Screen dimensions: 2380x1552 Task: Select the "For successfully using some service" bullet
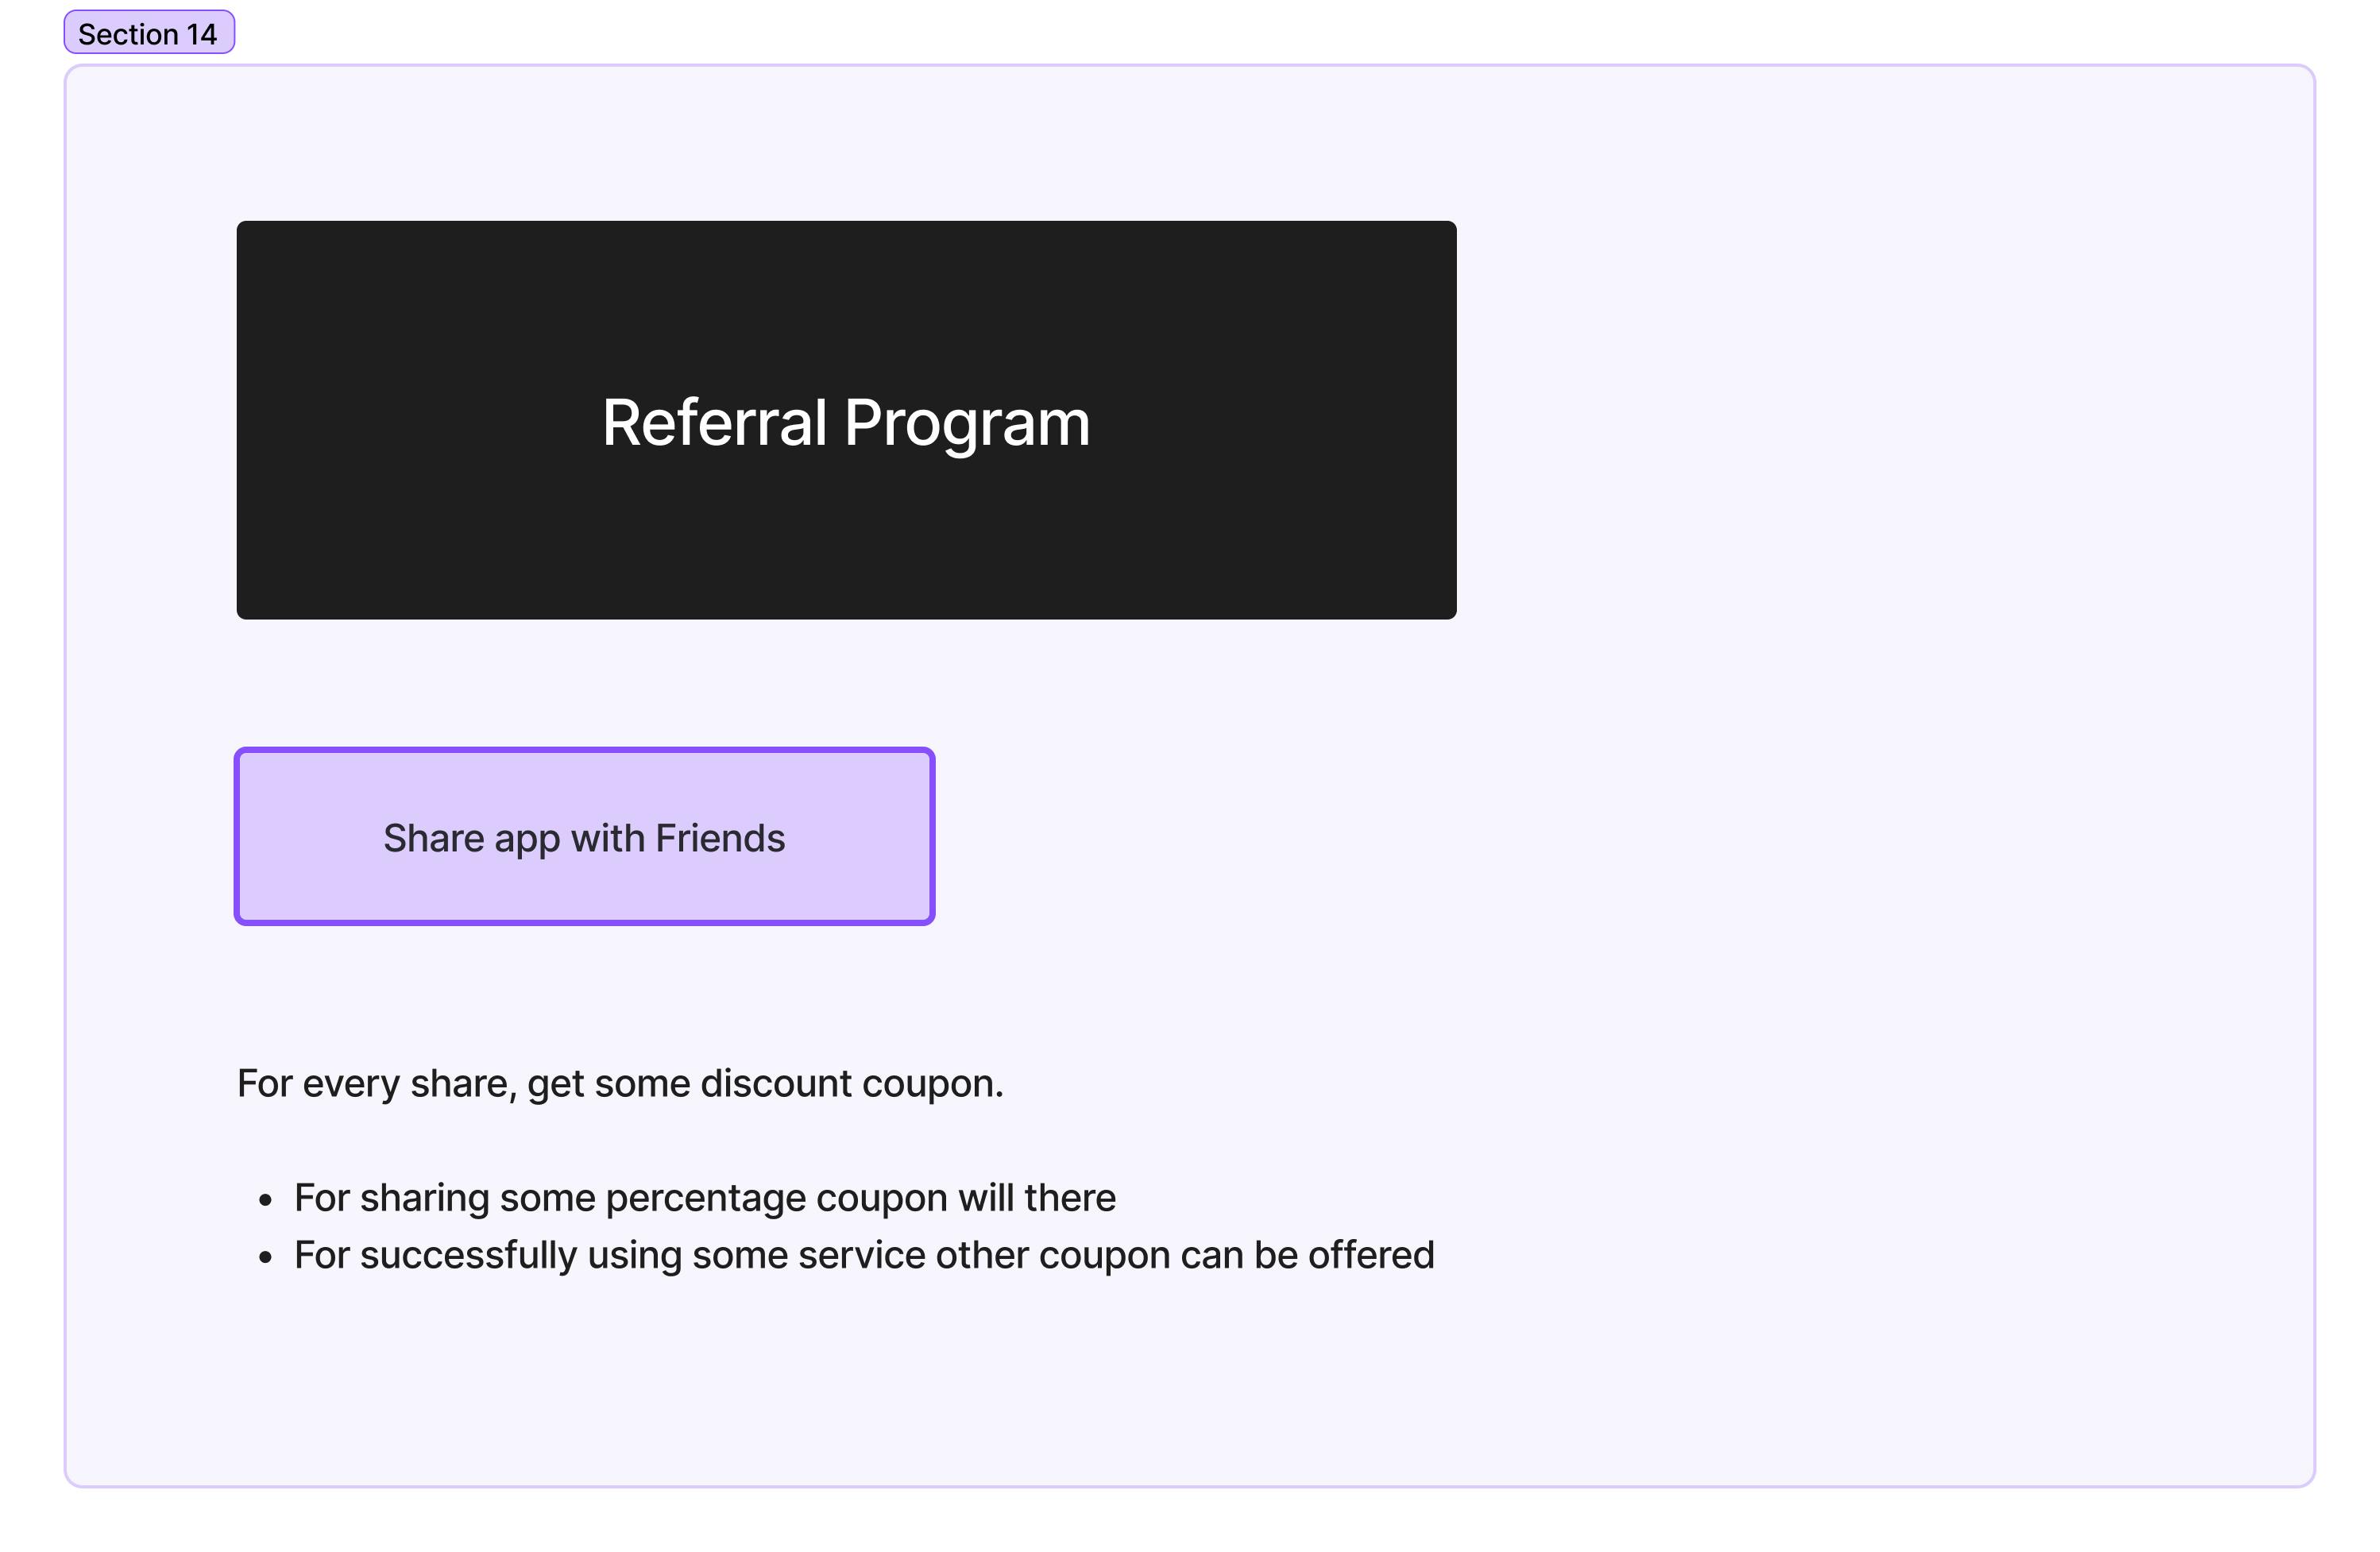click(864, 1255)
